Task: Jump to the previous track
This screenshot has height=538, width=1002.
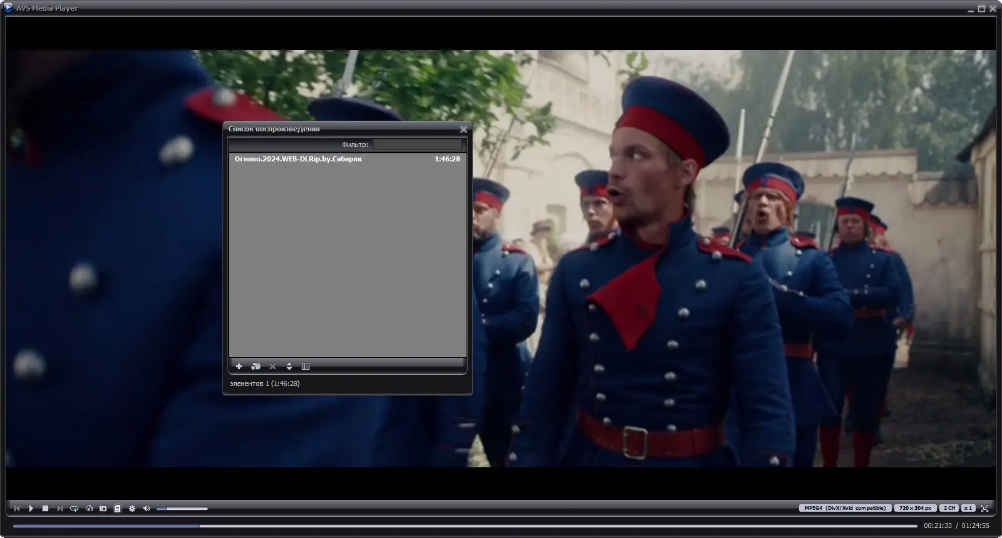Action: [17, 509]
